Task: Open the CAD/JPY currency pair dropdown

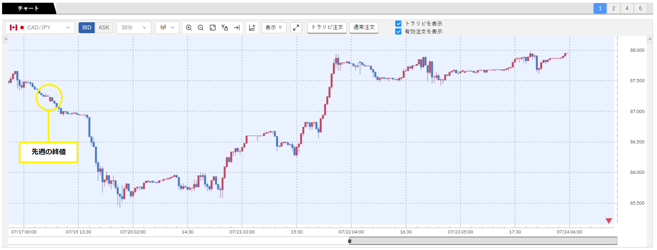Action: [x=40, y=28]
